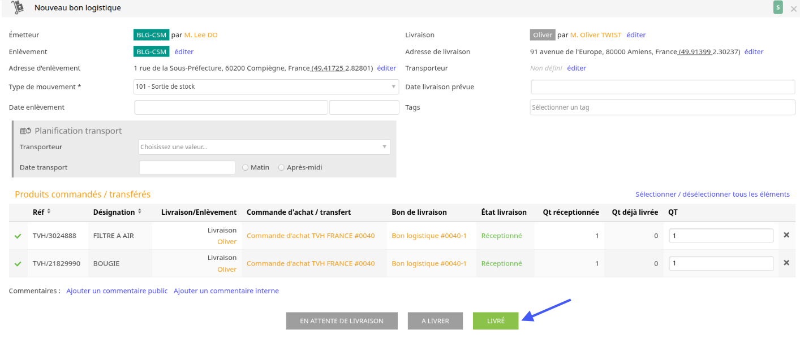Select the Matin radio option
This screenshot has height=338, width=800.
point(246,167)
